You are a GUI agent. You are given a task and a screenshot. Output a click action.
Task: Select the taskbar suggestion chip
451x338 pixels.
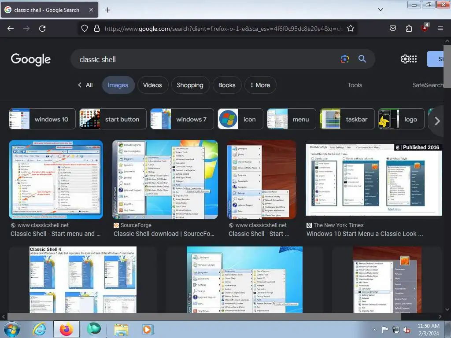tap(347, 119)
